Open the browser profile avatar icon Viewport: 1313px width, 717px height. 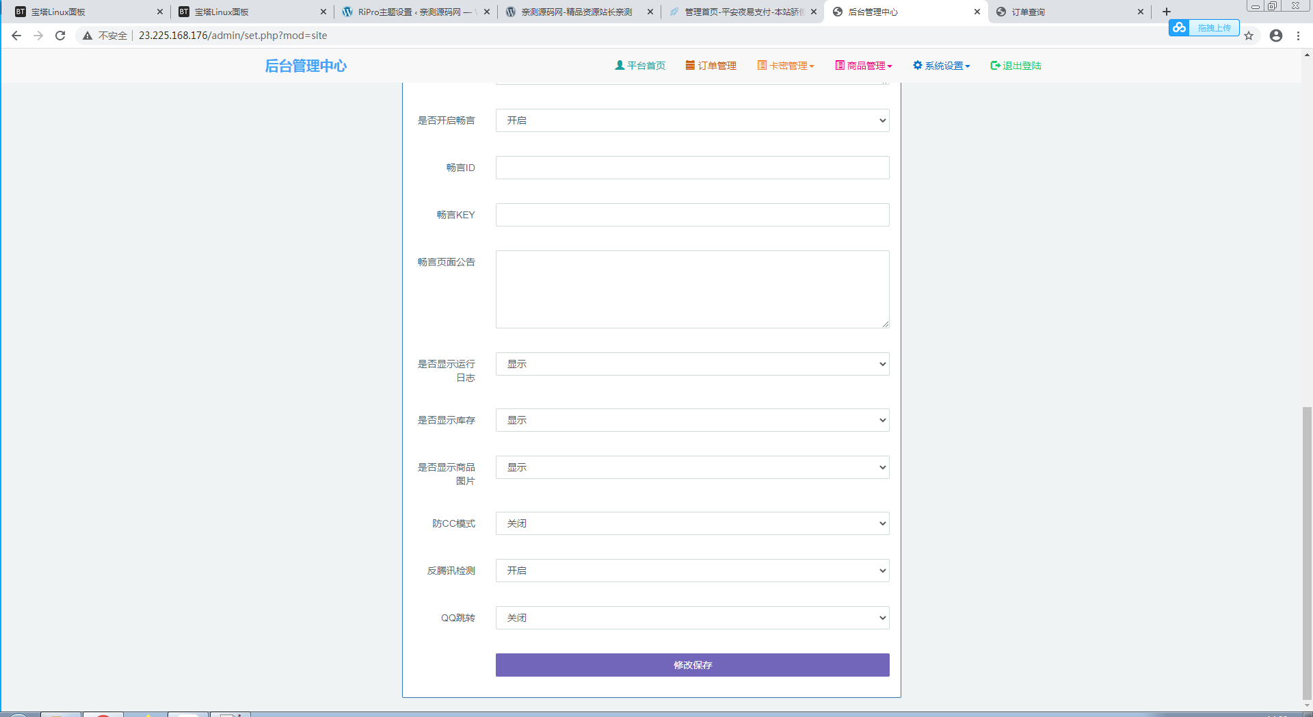(x=1276, y=36)
